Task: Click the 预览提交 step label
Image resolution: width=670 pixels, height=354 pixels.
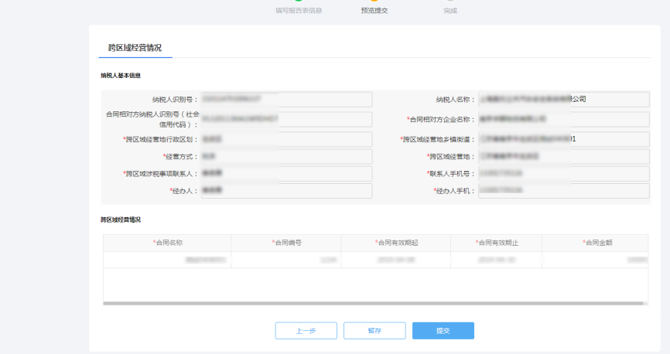Action: (374, 11)
